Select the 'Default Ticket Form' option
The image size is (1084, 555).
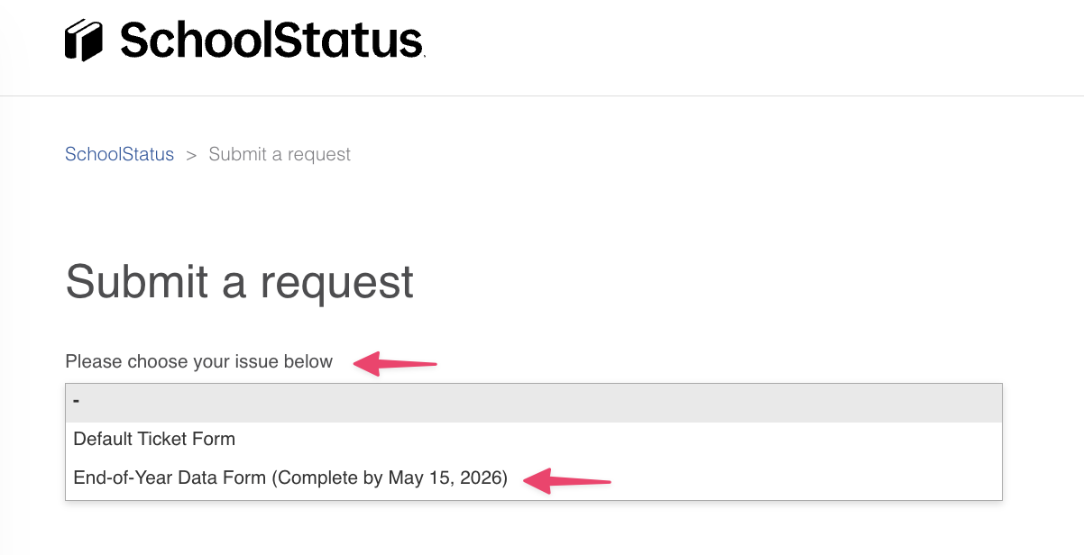click(x=154, y=439)
